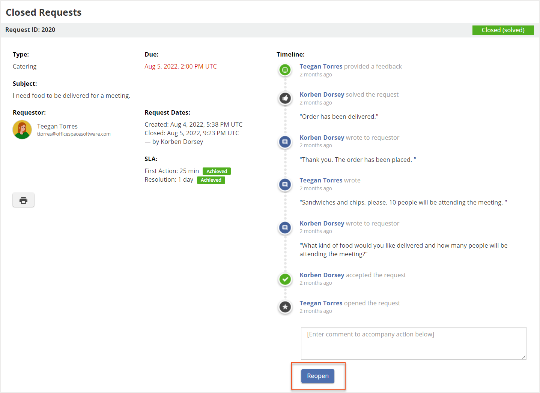Click the speech bubble icon for requestor question
This screenshot has width=540, height=393.
[x=285, y=227]
